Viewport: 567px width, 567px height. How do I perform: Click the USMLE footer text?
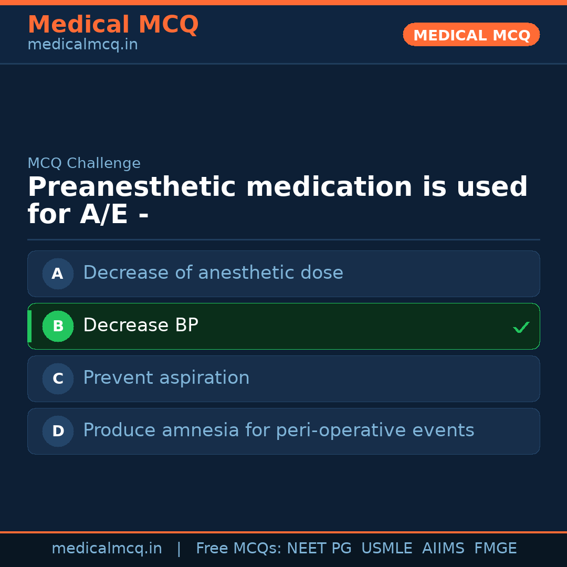tap(386, 549)
